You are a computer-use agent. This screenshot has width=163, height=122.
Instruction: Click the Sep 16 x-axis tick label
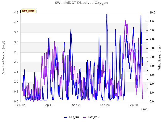[x=48, y=105]
